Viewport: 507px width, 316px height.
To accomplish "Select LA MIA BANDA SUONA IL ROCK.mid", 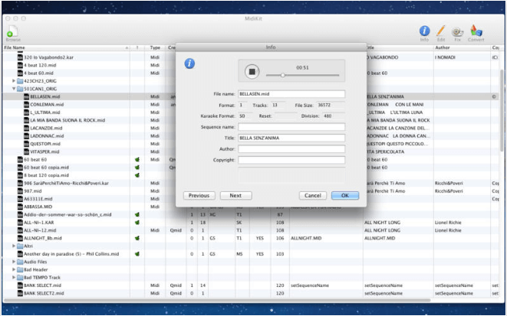I will [x=67, y=120].
